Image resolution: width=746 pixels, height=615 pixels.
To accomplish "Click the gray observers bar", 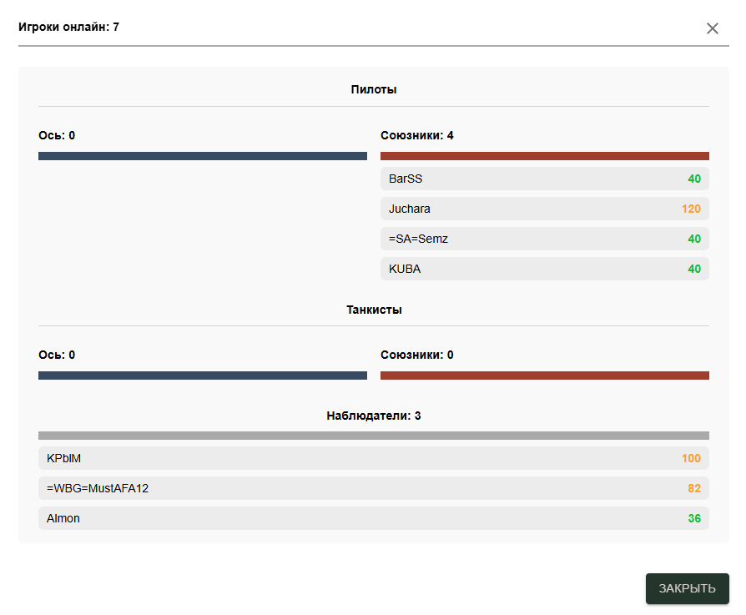I will click(373, 436).
